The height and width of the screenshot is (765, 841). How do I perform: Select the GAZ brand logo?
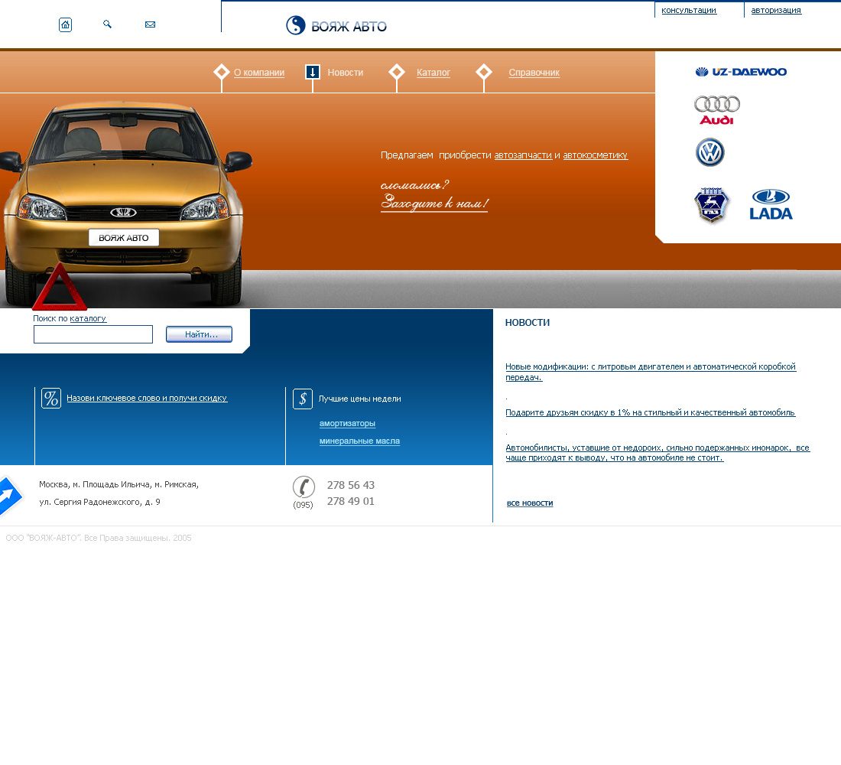[711, 205]
